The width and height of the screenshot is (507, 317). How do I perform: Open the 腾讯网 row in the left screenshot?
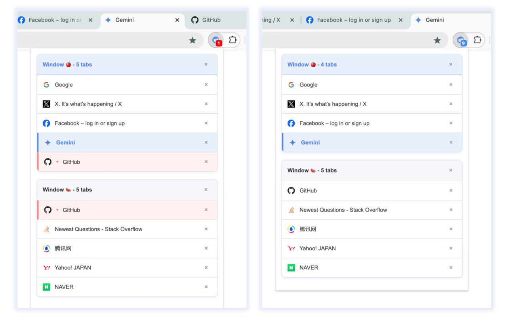coord(127,248)
